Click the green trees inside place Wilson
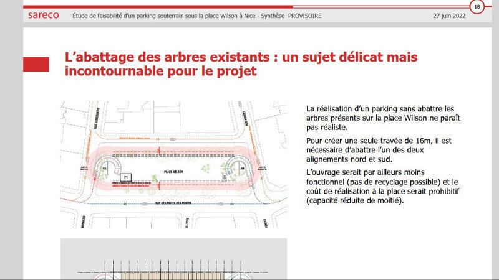The image size is (499, 280). tap(206, 169)
